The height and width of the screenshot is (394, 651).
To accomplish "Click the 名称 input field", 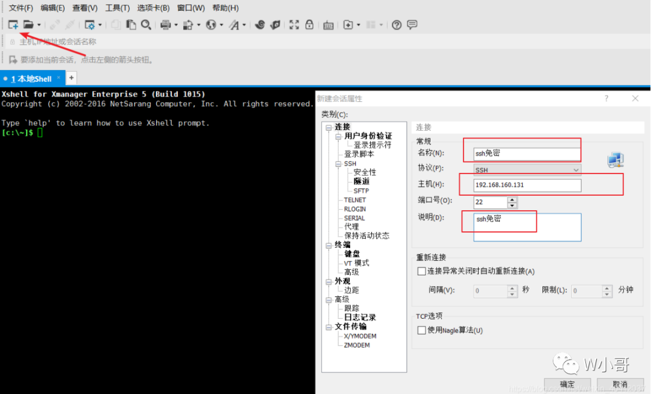I will [527, 154].
